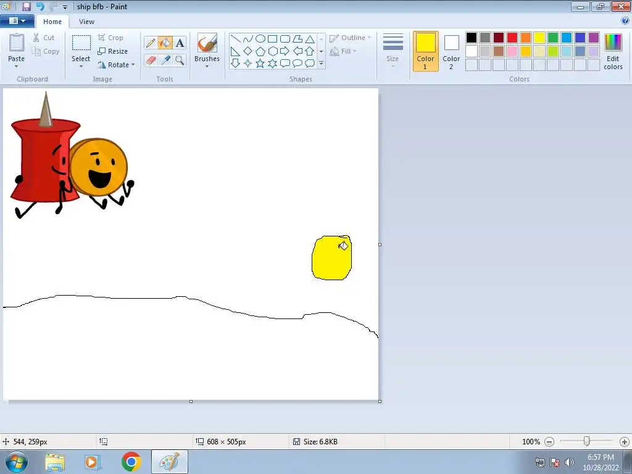Viewport: 632px width, 474px height.
Task: Choose the Diamond shape
Action: point(248,51)
